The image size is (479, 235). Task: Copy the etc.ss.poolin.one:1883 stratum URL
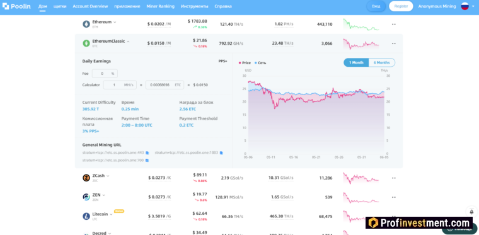click(221, 152)
